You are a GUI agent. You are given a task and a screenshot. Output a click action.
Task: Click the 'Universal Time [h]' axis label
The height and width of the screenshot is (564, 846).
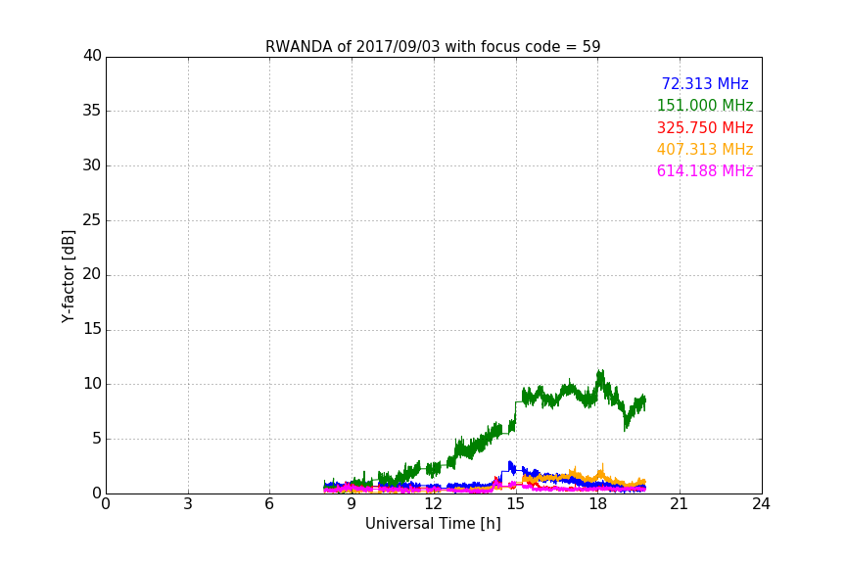(x=433, y=524)
